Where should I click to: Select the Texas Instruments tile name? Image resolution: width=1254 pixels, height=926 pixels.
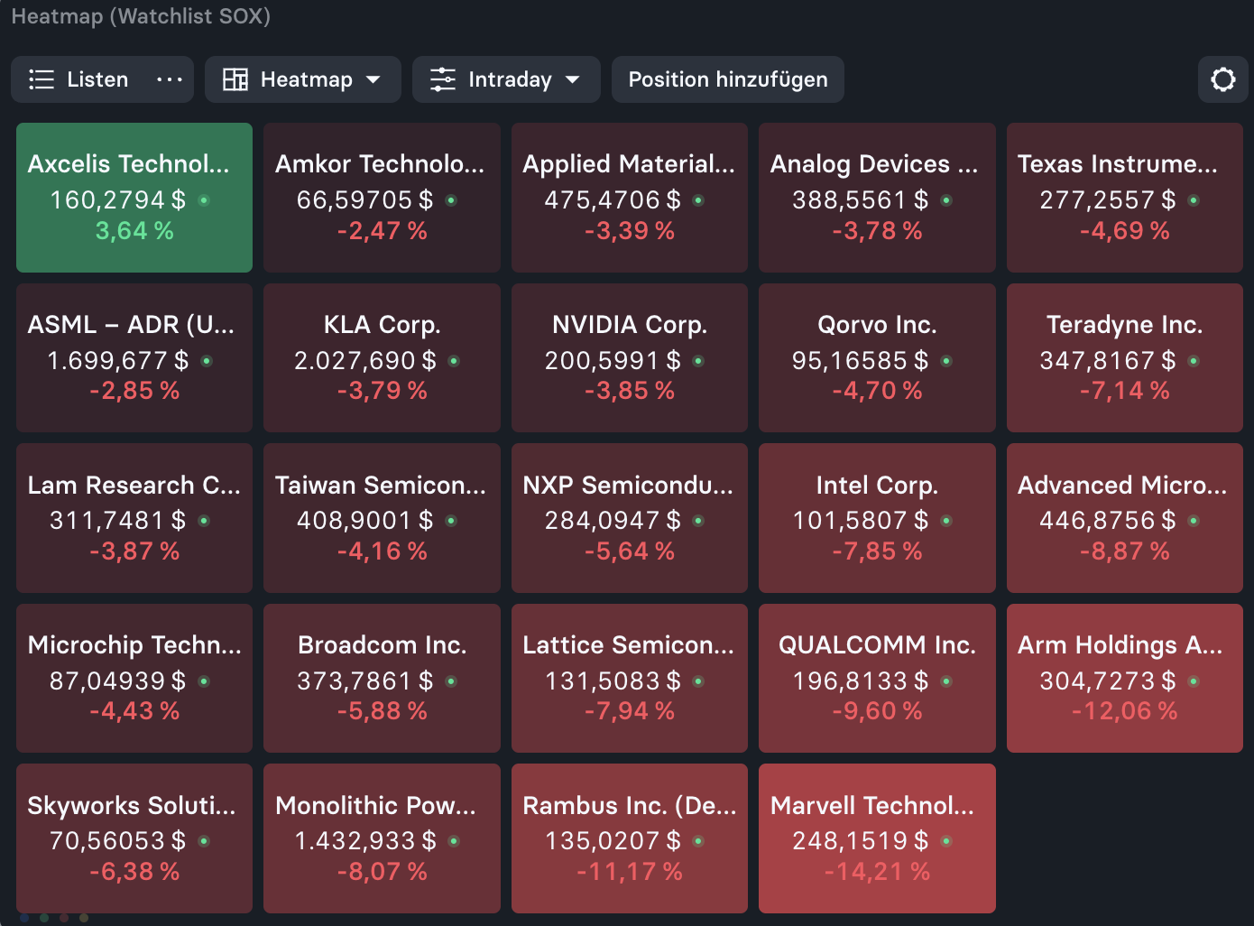(1118, 164)
